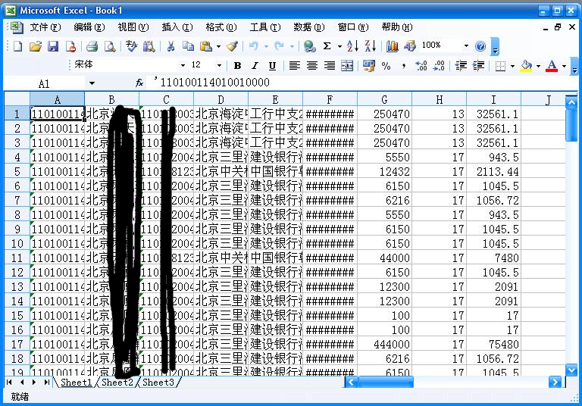582x406 pixels.
Task: Click the vertical scrollbar down arrow
Action: tap(571, 369)
